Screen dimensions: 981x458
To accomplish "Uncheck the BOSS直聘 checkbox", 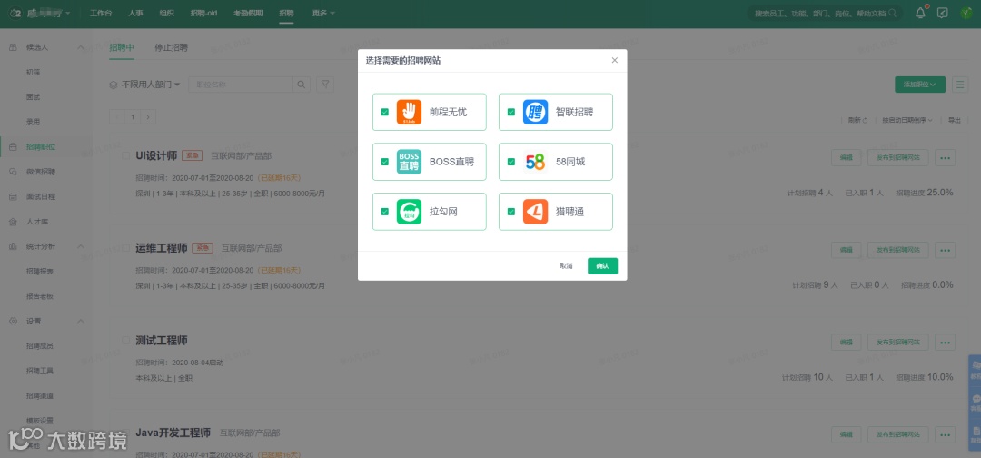I will coord(385,162).
